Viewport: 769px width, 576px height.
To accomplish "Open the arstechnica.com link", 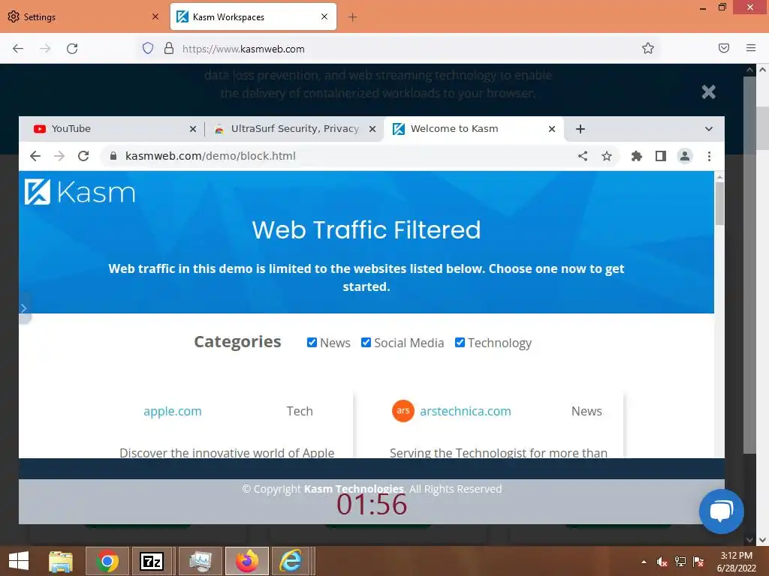I will pyautogui.click(x=466, y=411).
